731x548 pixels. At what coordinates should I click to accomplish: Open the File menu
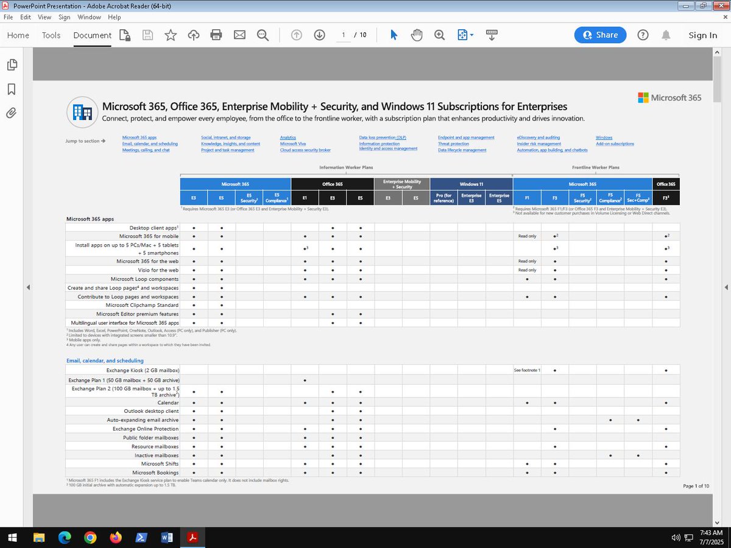point(8,17)
